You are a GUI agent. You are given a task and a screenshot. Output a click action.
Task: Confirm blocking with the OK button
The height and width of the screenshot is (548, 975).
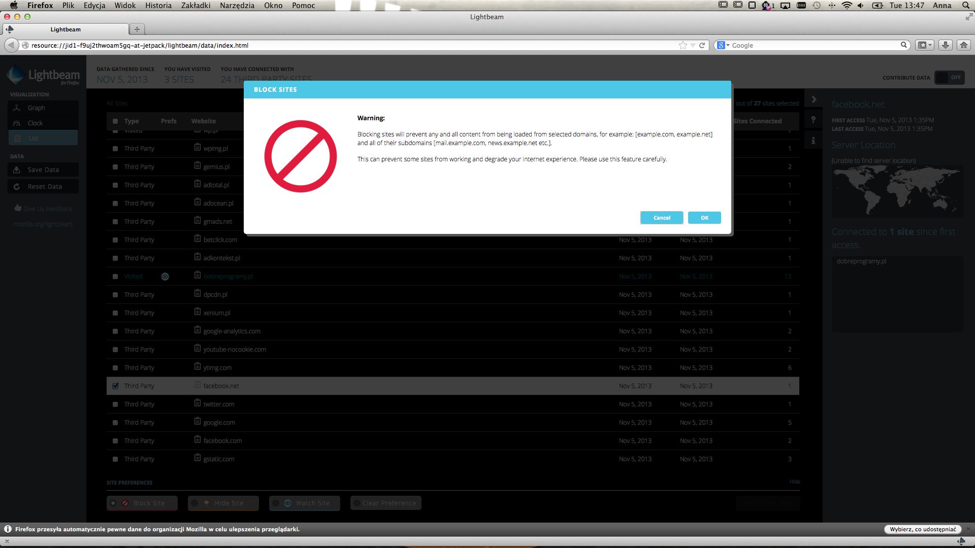click(704, 218)
